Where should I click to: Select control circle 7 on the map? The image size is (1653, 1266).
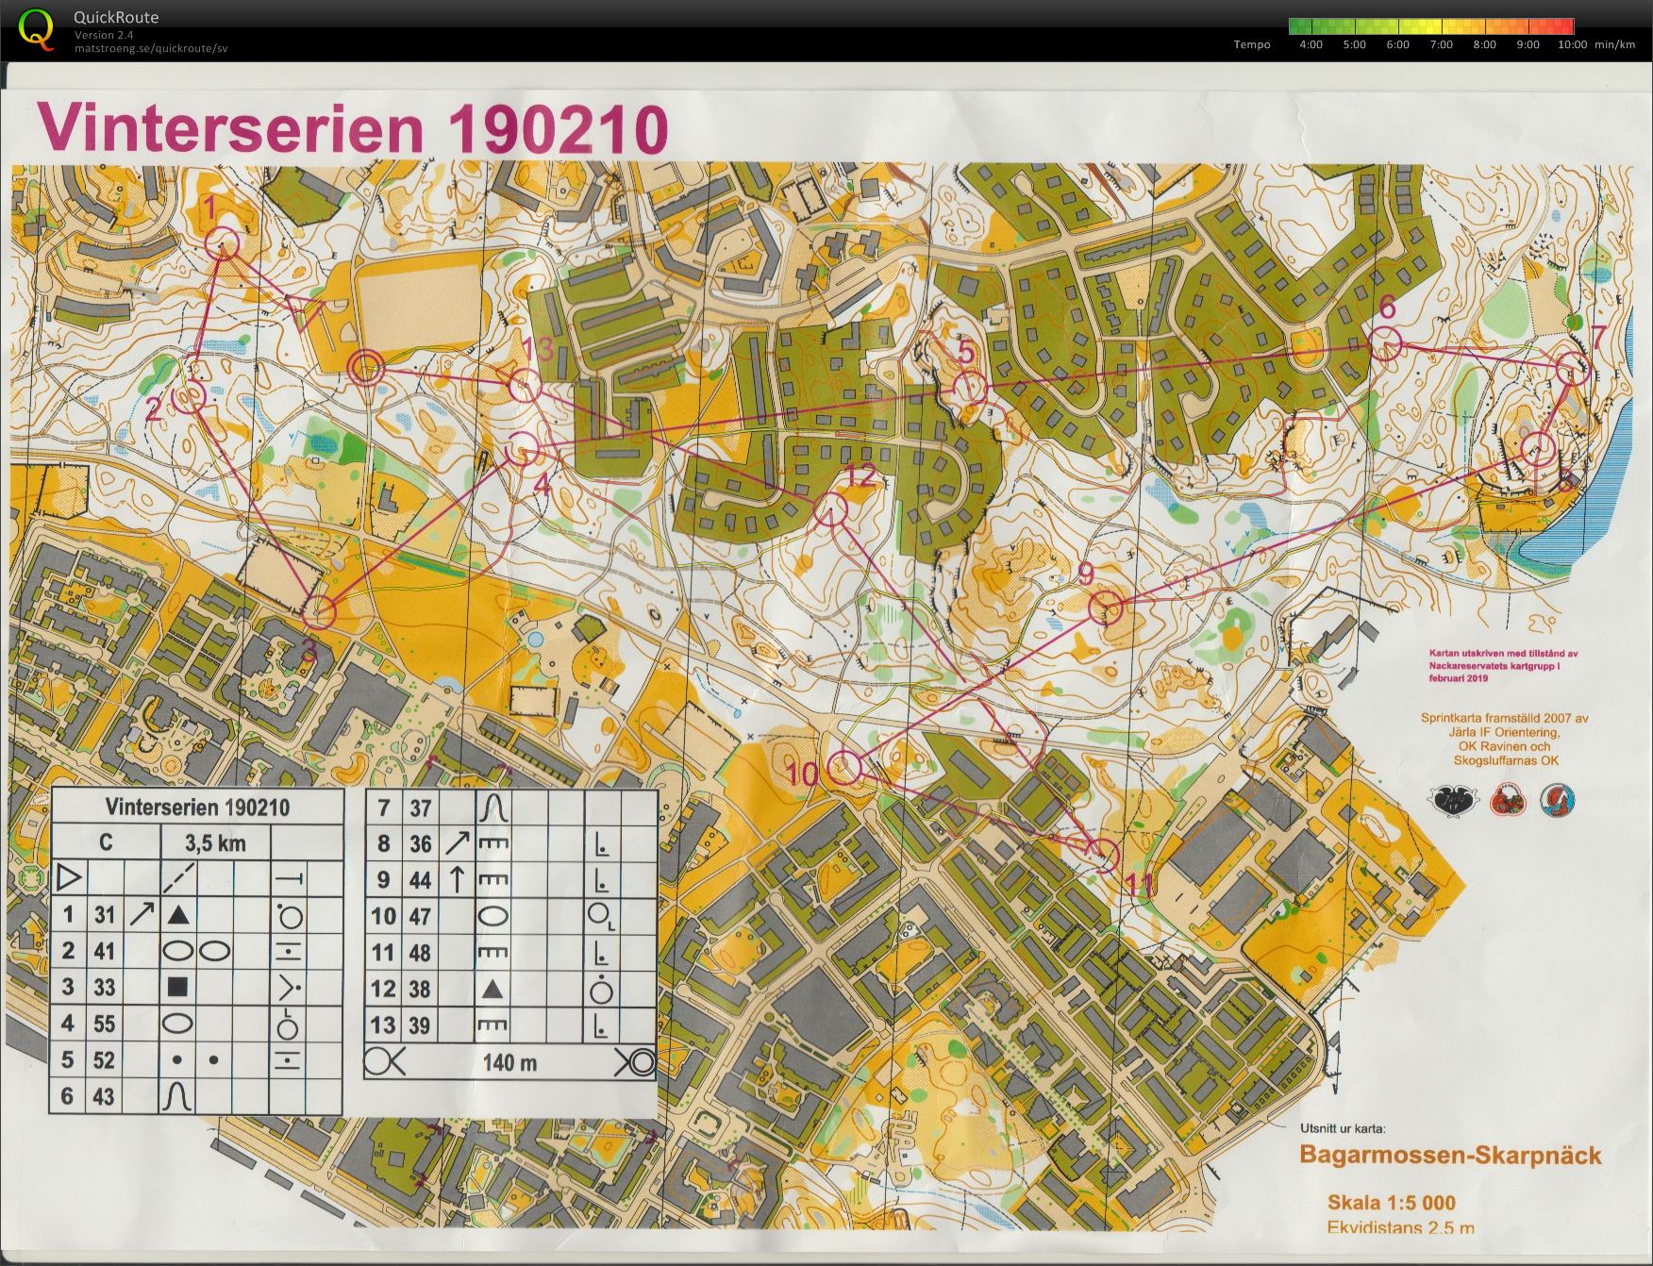coord(1571,368)
